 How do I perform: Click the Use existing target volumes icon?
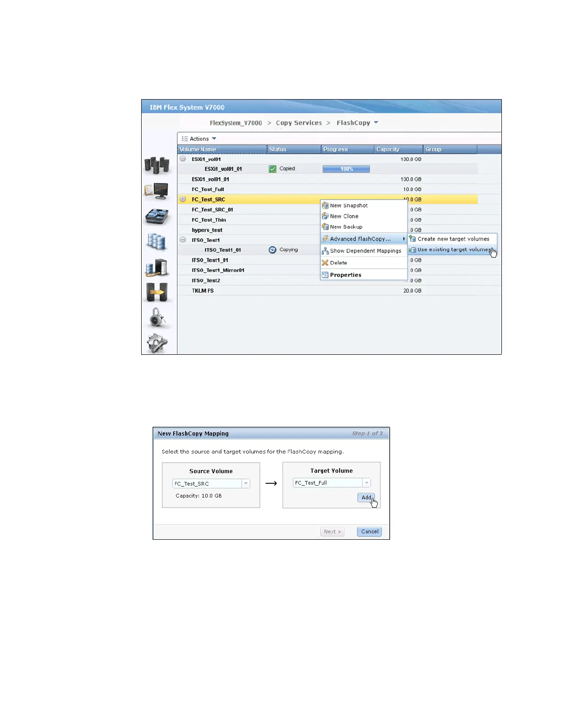(412, 250)
